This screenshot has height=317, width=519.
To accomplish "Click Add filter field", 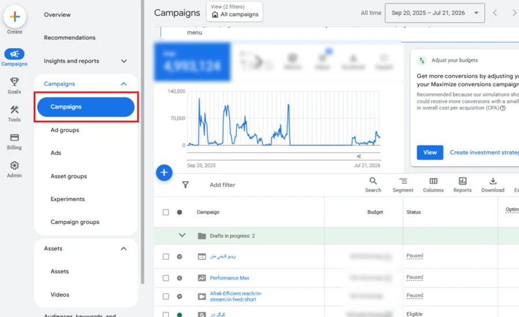I will (x=223, y=185).
